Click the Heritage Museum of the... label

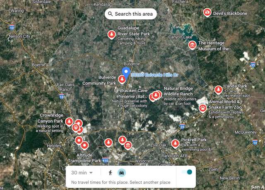[215, 46]
